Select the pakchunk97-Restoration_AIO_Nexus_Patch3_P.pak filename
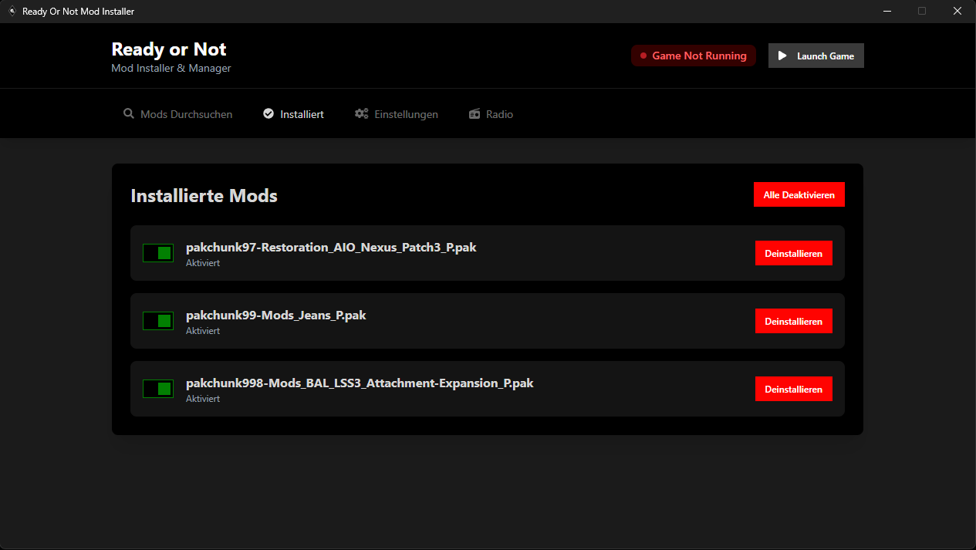 tap(331, 248)
